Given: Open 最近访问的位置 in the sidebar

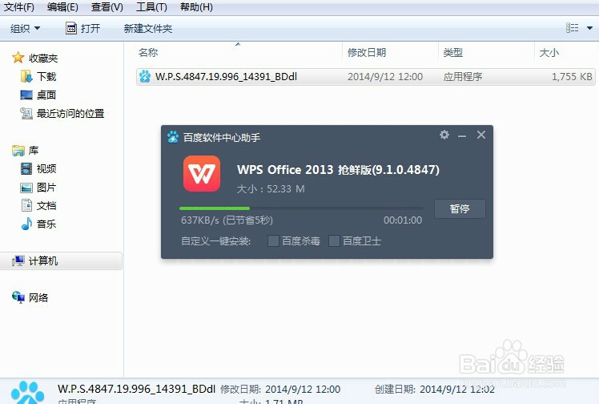Looking at the screenshot, I should pos(70,114).
